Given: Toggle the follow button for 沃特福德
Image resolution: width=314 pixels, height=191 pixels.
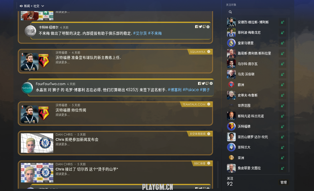Looking at the screenshot, I should (282, 126).
